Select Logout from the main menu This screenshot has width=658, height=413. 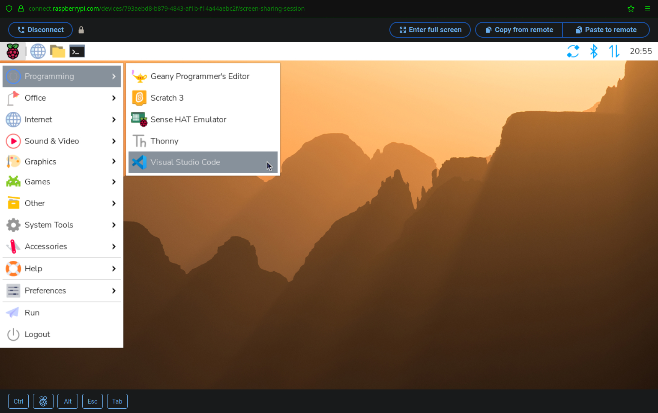pos(37,335)
